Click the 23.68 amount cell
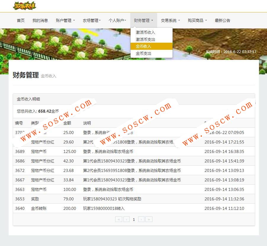The height and width of the screenshot is (246, 267). (x=68, y=170)
